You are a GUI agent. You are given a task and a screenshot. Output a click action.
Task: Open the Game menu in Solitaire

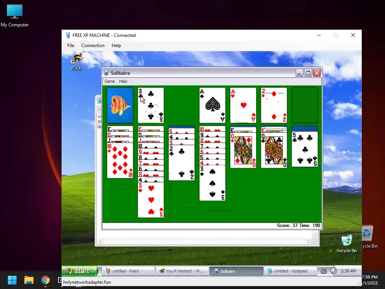click(109, 81)
